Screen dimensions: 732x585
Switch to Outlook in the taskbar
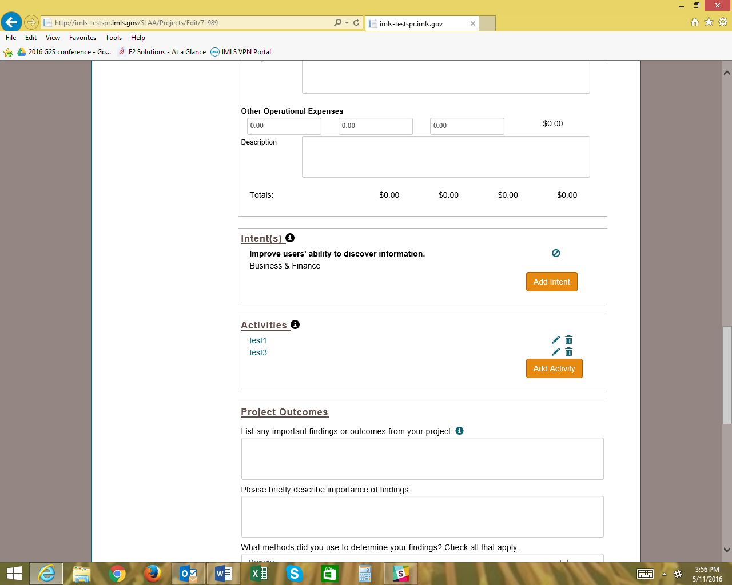188,574
